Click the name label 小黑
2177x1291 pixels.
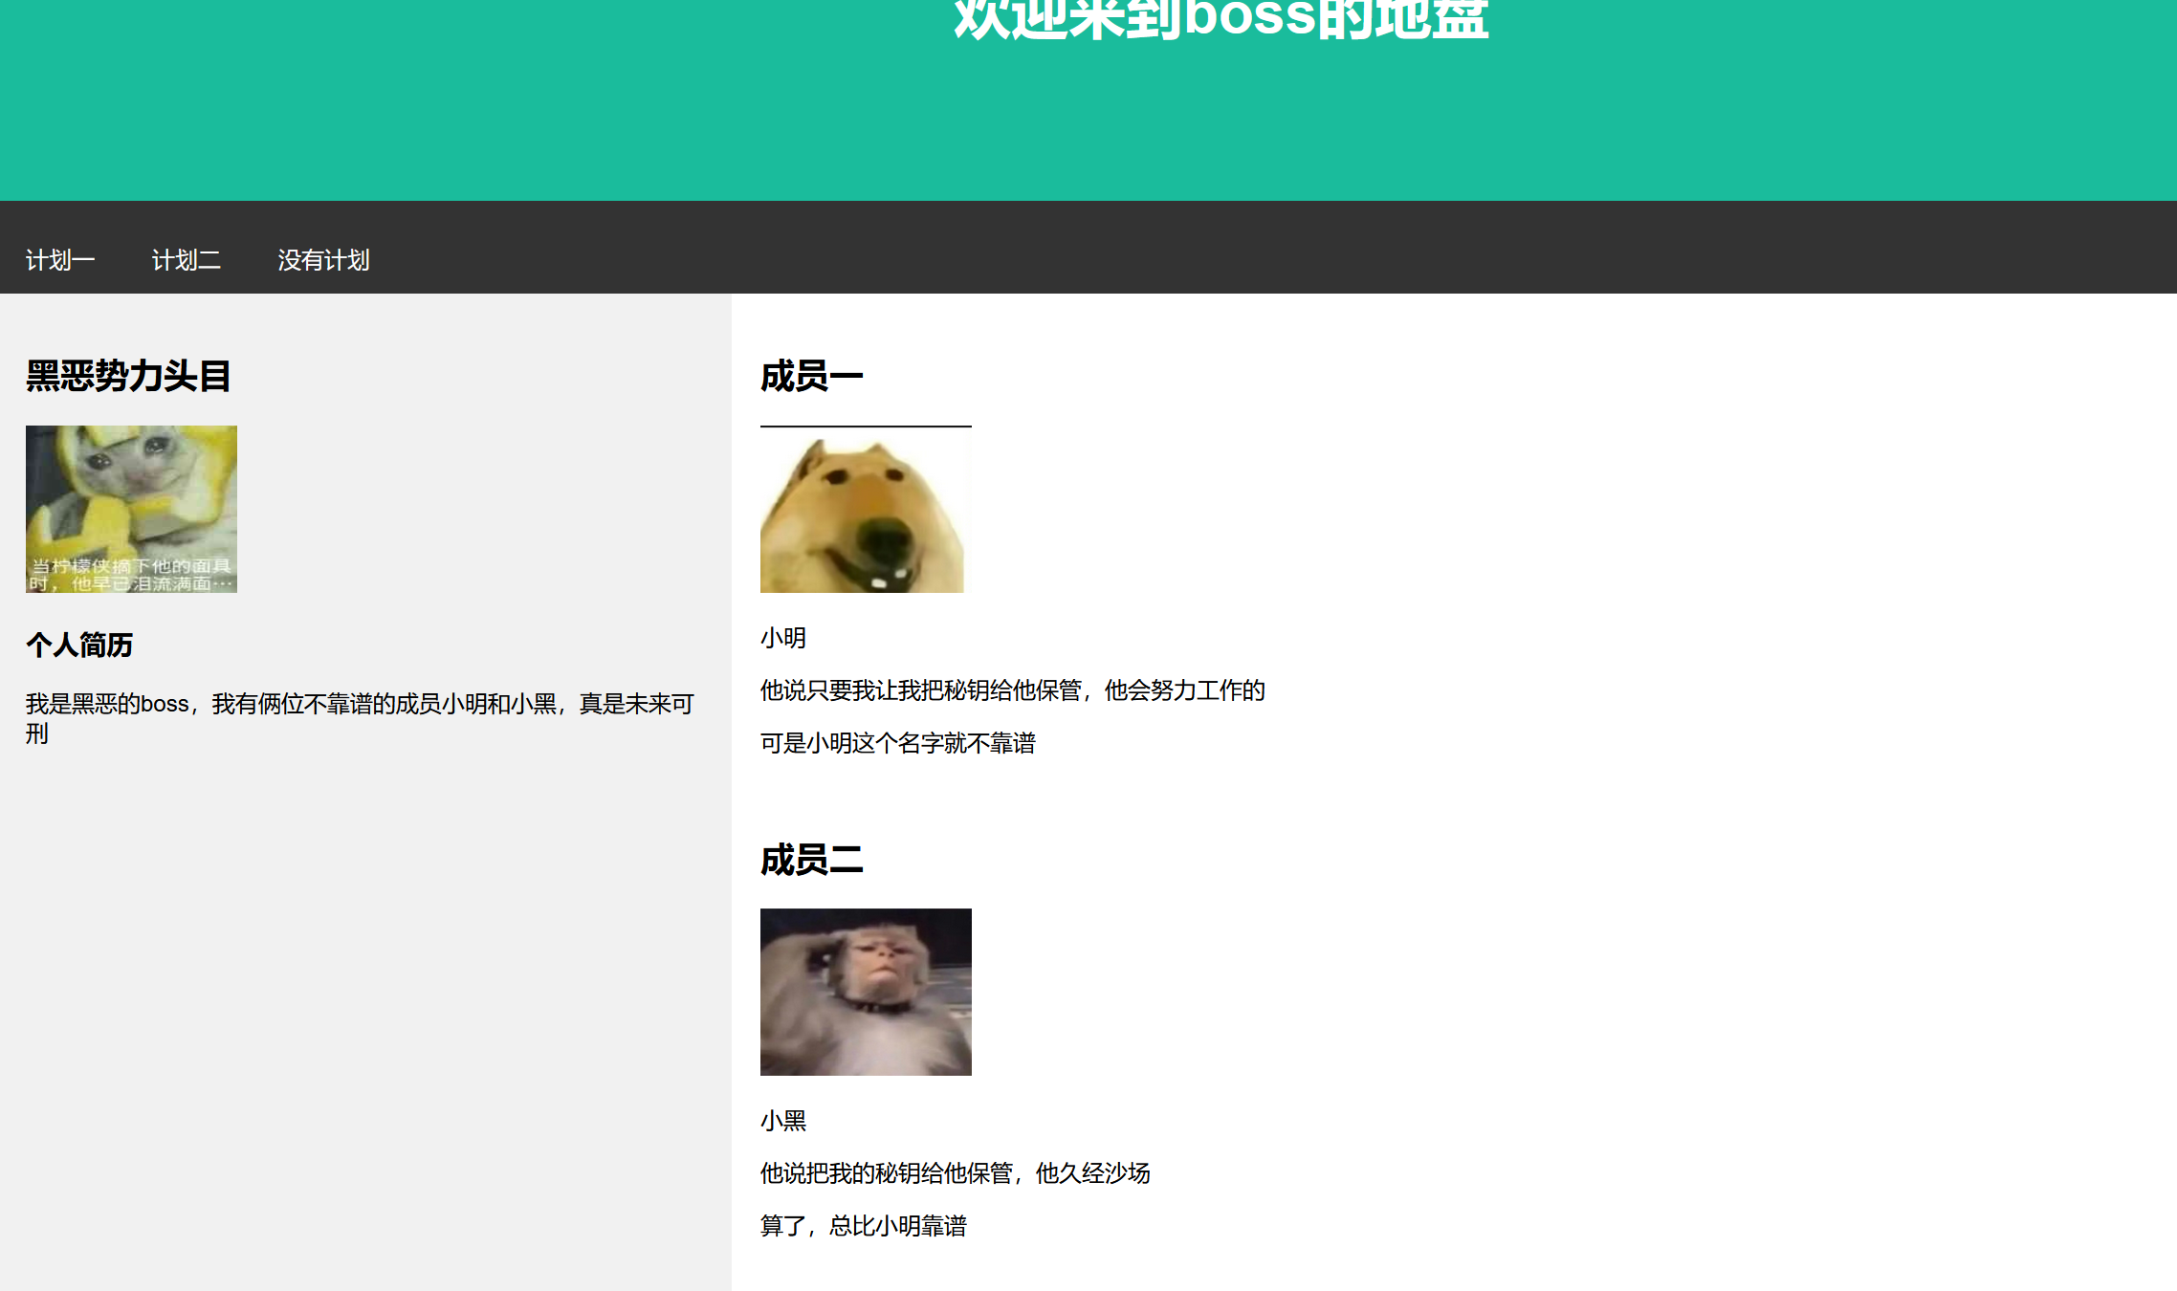pos(782,1122)
